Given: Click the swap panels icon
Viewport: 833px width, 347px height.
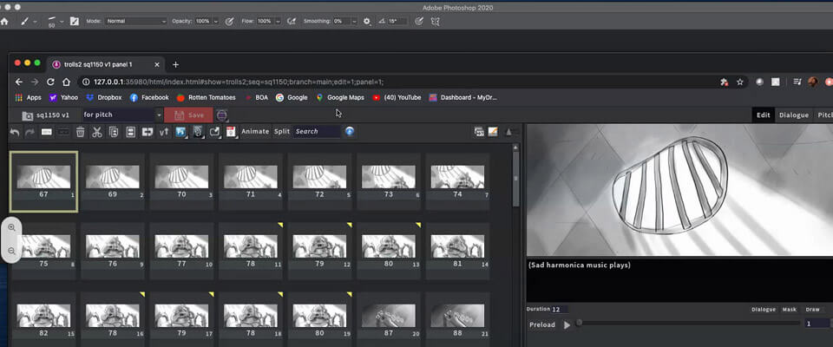Looking at the screenshot, I should click(148, 132).
